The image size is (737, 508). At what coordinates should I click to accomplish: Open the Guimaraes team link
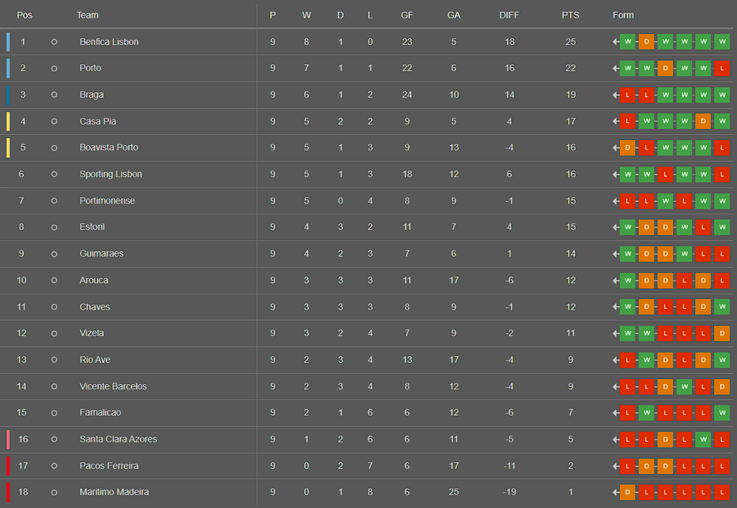(x=102, y=254)
